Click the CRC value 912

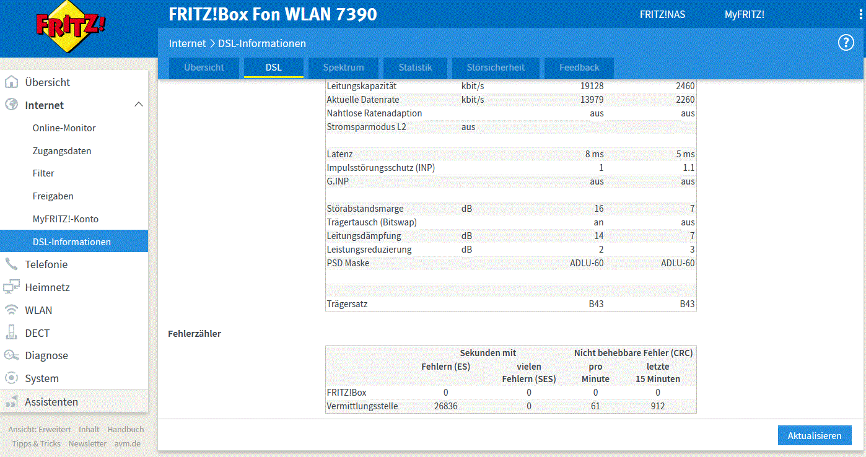(x=658, y=406)
